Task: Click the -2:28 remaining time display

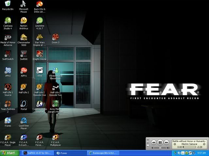Action: pos(199,147)
